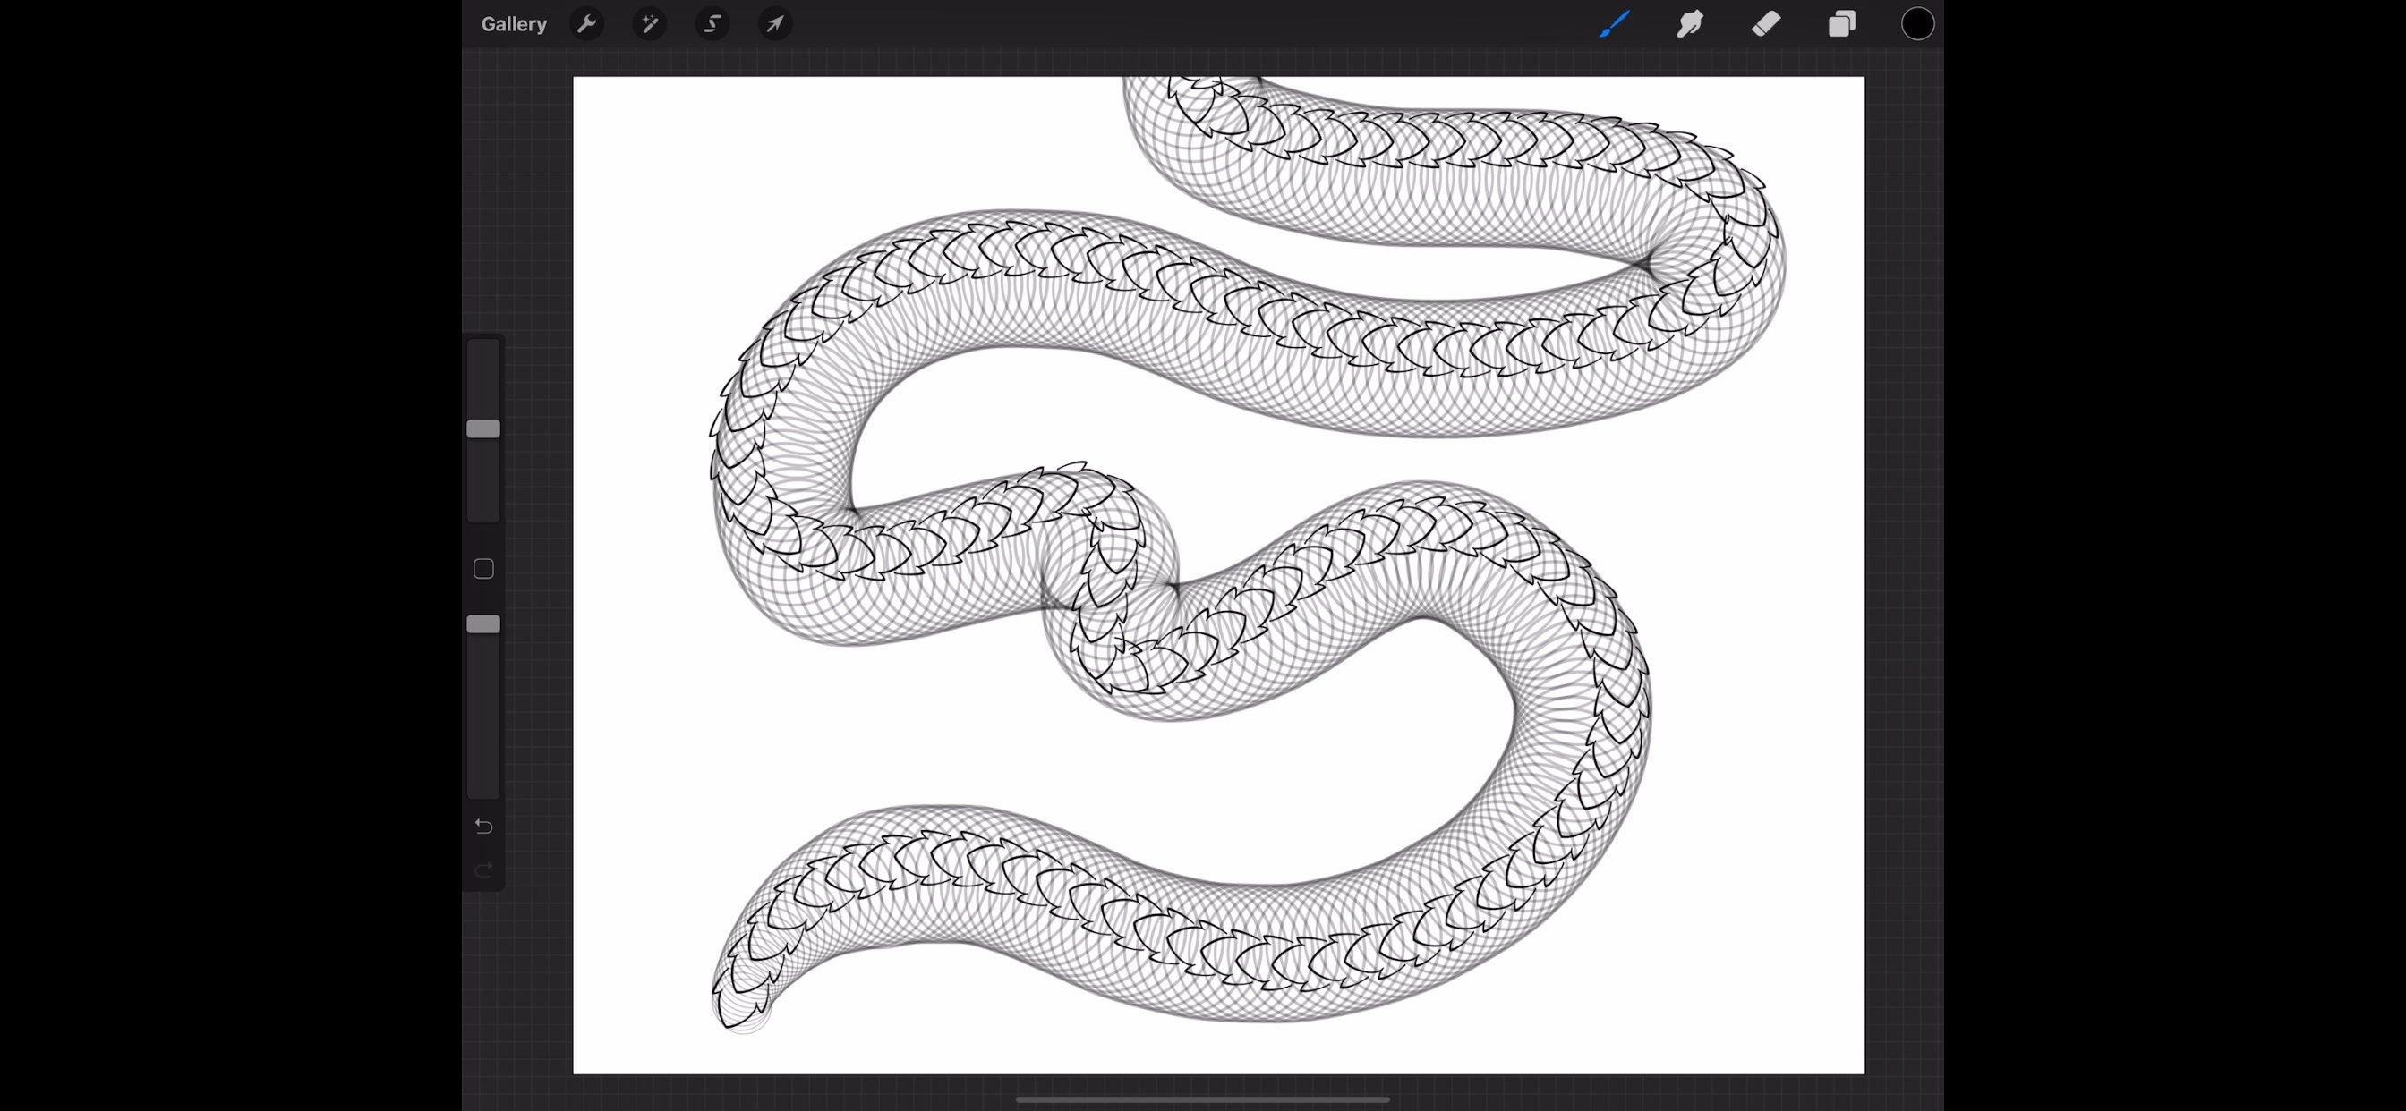The height and width of the screenshot is (1111, 2406).
Task: Activate the Transform arrow tool
Action: click(775, 24)
